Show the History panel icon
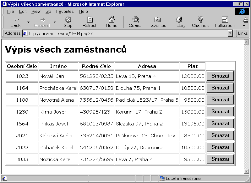Image resolution: width=251 pixels, height=183 pixels. click(179, 20)
